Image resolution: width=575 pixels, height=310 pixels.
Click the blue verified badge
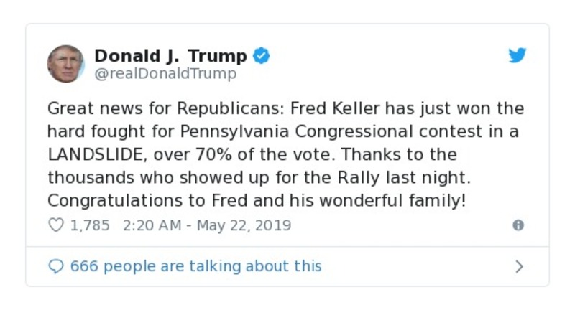click(261, 55)
